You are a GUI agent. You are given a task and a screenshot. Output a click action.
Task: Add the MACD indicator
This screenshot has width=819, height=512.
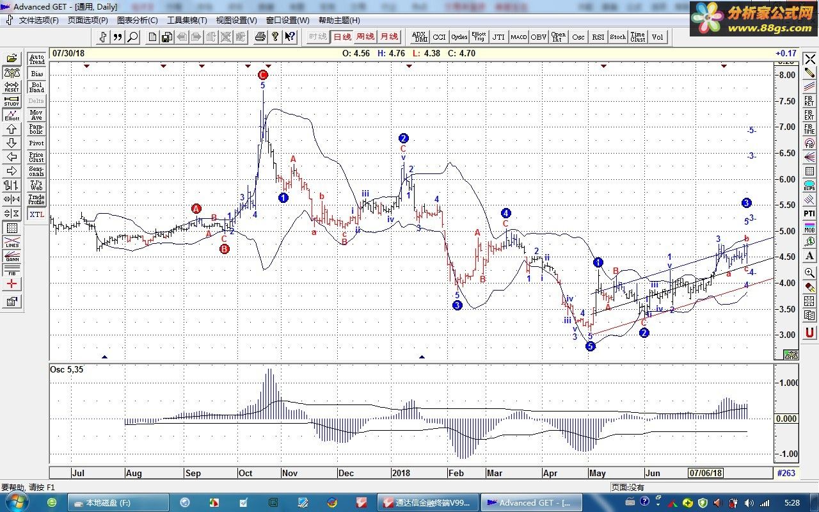pos(519,37)
